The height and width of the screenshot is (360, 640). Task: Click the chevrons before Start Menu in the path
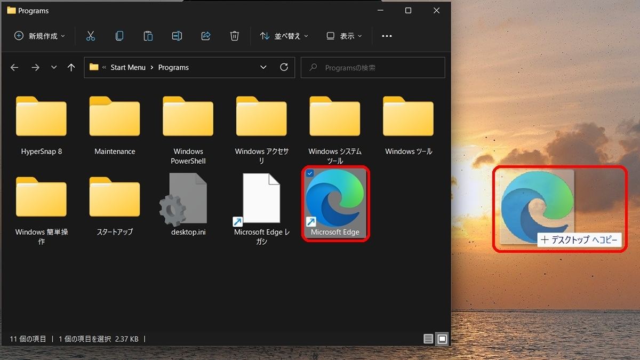coord(104,68)
